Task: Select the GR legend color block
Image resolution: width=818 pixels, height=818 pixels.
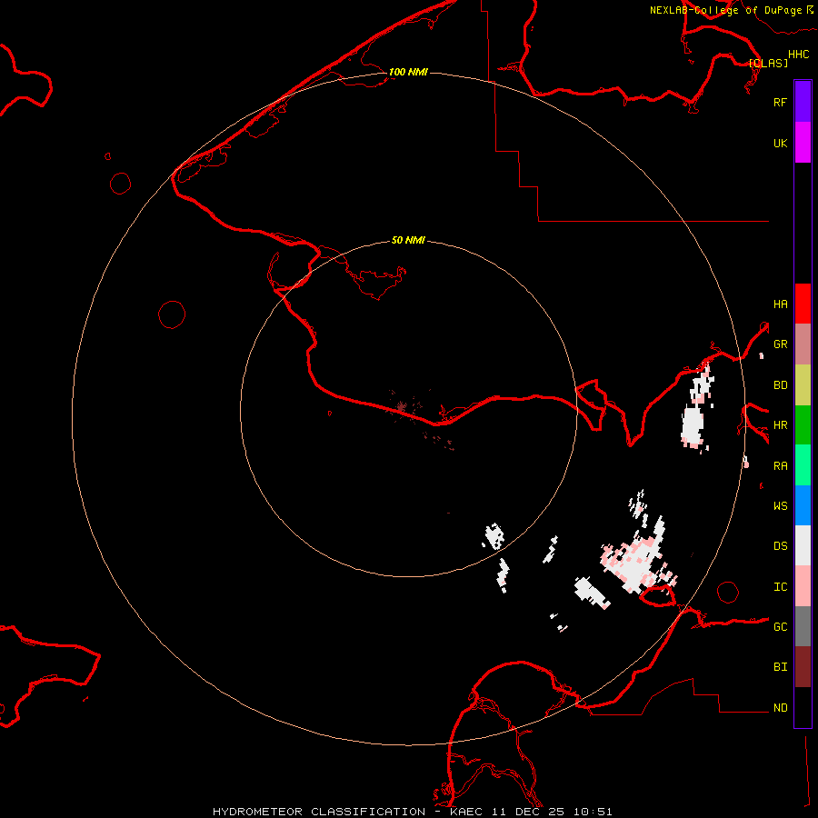Action: 803,344
